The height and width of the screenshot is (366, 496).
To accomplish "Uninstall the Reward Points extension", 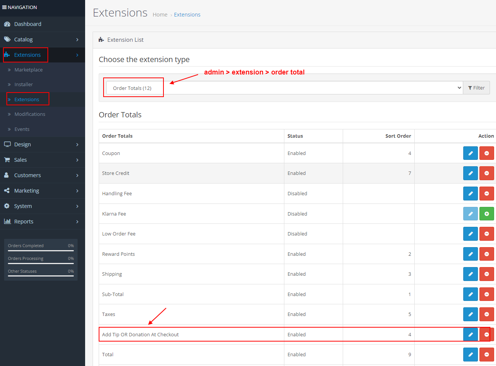I will (487, 254).
